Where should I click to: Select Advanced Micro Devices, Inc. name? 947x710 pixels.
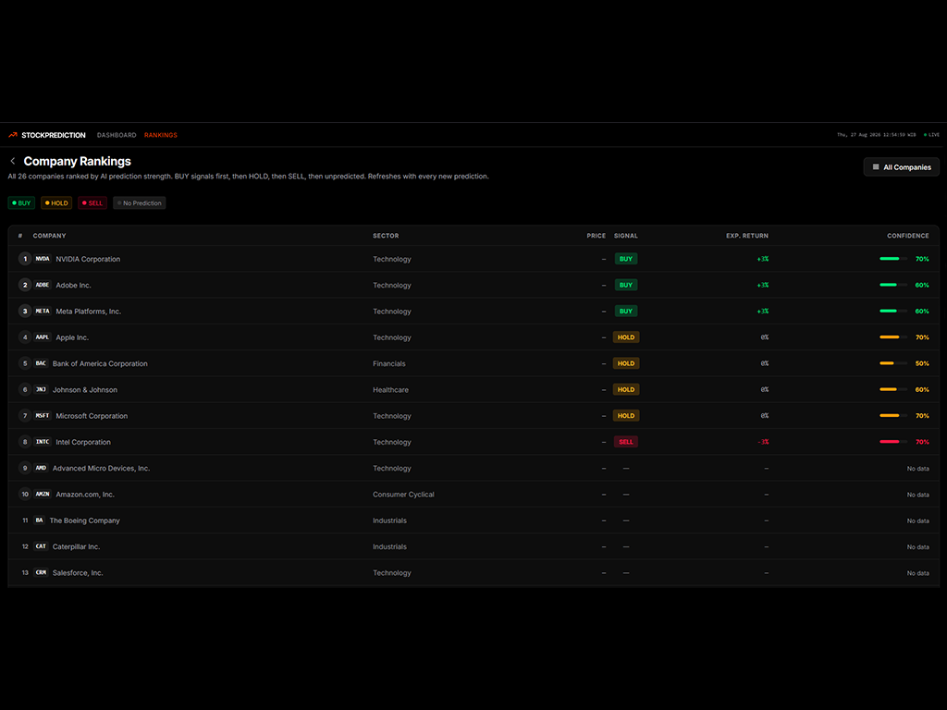[x=101, y=469]
